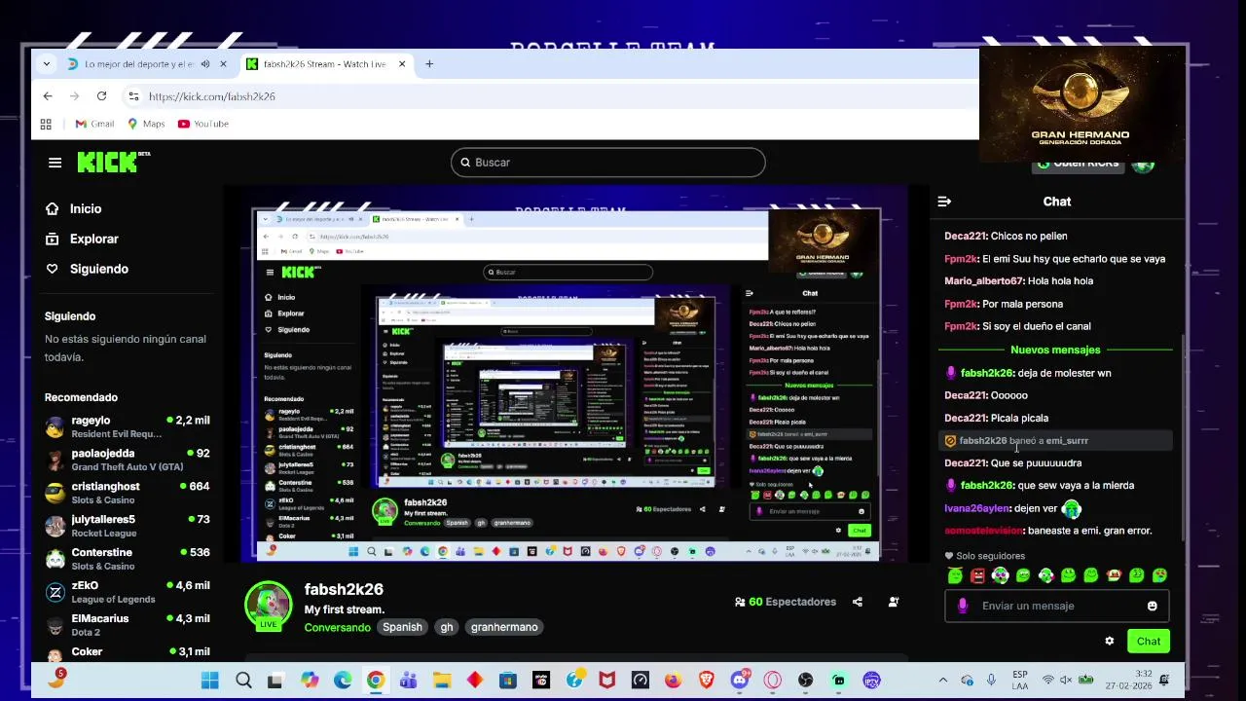
Task: Select the Spanish tag
Action: pyautogui.click(x=402, y=627)
